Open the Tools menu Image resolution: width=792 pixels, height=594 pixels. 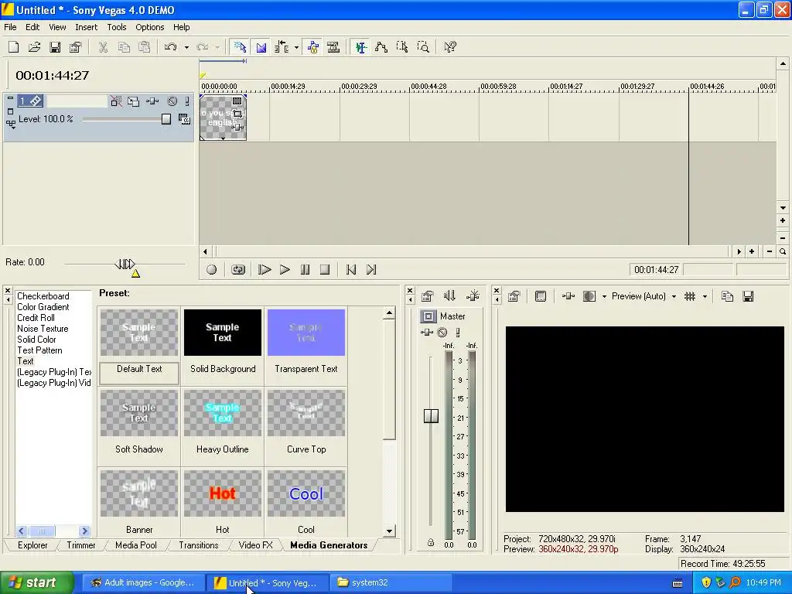117,27
